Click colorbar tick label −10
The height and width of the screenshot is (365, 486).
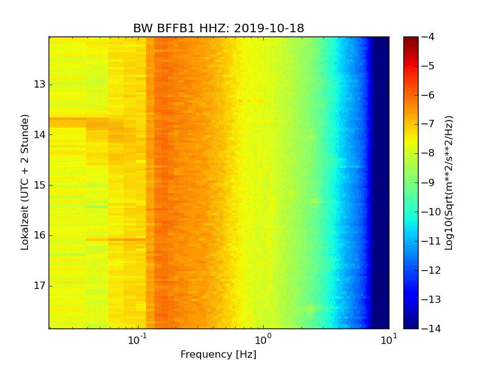click(x=431, y=212)
